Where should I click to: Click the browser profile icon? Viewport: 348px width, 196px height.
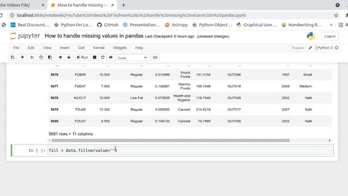click(338, 5)
